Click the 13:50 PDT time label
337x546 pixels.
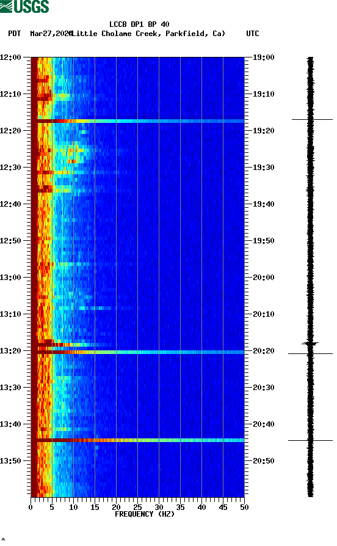10,460
